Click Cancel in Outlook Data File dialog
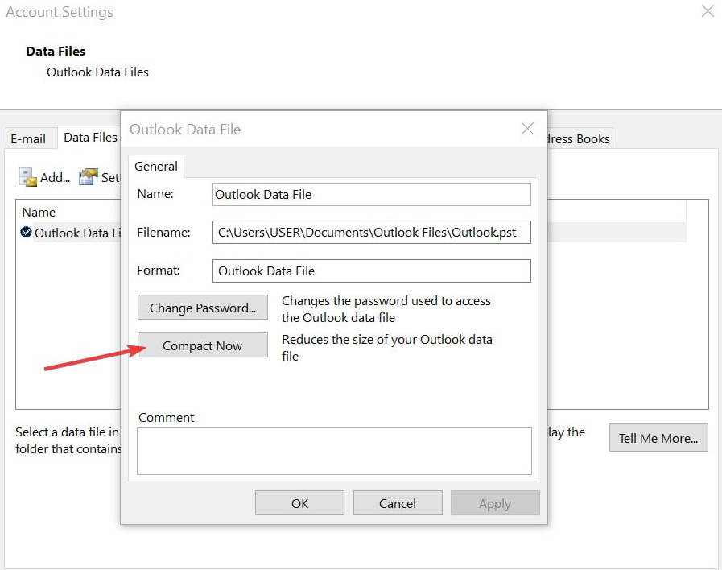Viewport: 722px width, 570px height. (398, 503)
